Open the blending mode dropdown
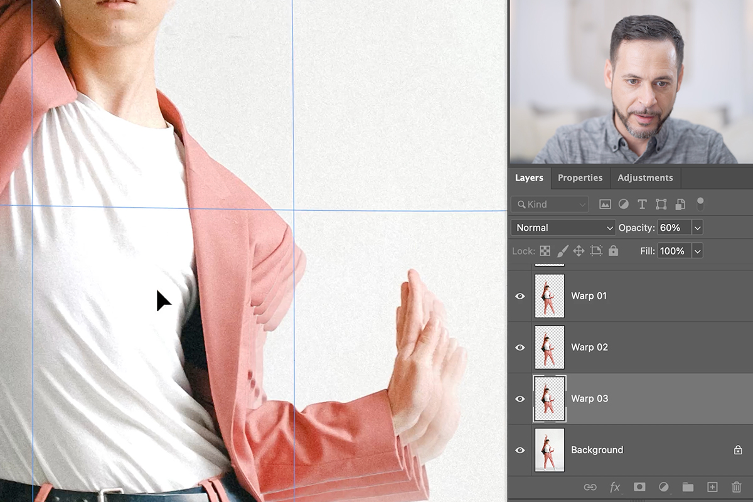This screenshot has height=502, width=753. click(562, 227)
